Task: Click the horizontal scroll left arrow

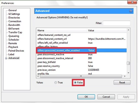Action: coord(38,76)
